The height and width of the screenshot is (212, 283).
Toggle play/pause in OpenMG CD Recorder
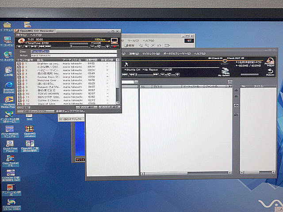coord(34,46)
